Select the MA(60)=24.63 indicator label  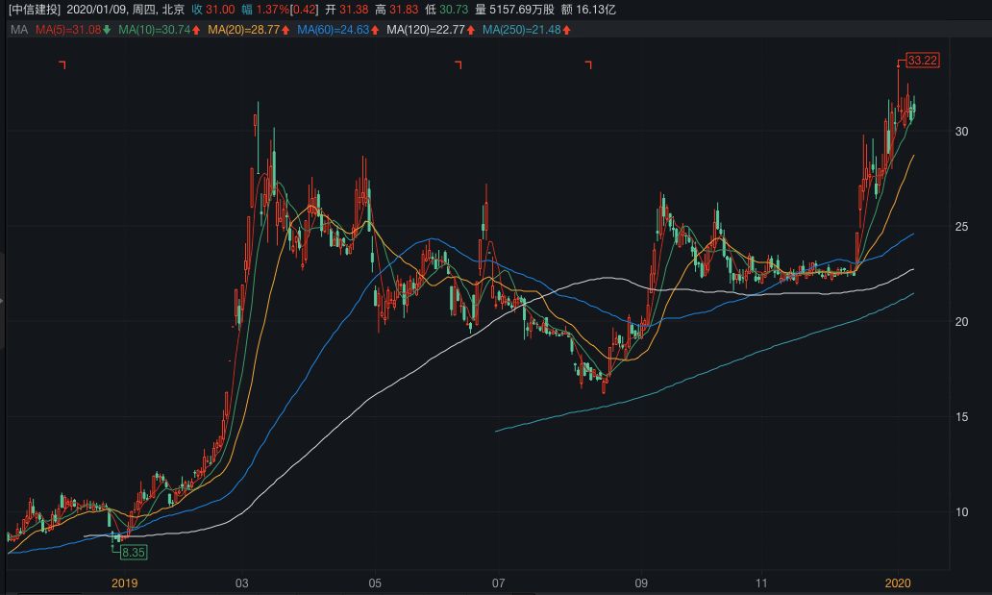(x=334, y=30)
